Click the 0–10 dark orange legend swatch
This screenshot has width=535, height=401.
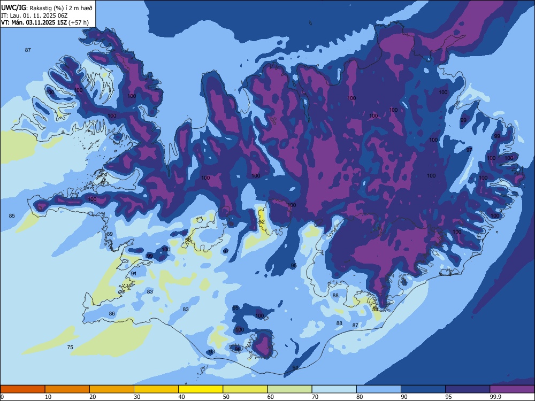[23, 389]
